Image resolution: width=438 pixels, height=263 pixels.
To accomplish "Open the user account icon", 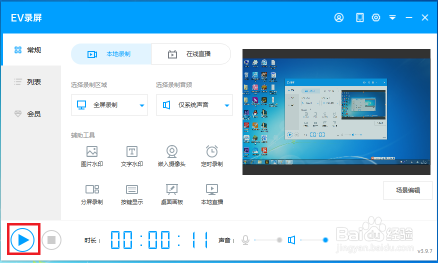I will tap(339, 17).
